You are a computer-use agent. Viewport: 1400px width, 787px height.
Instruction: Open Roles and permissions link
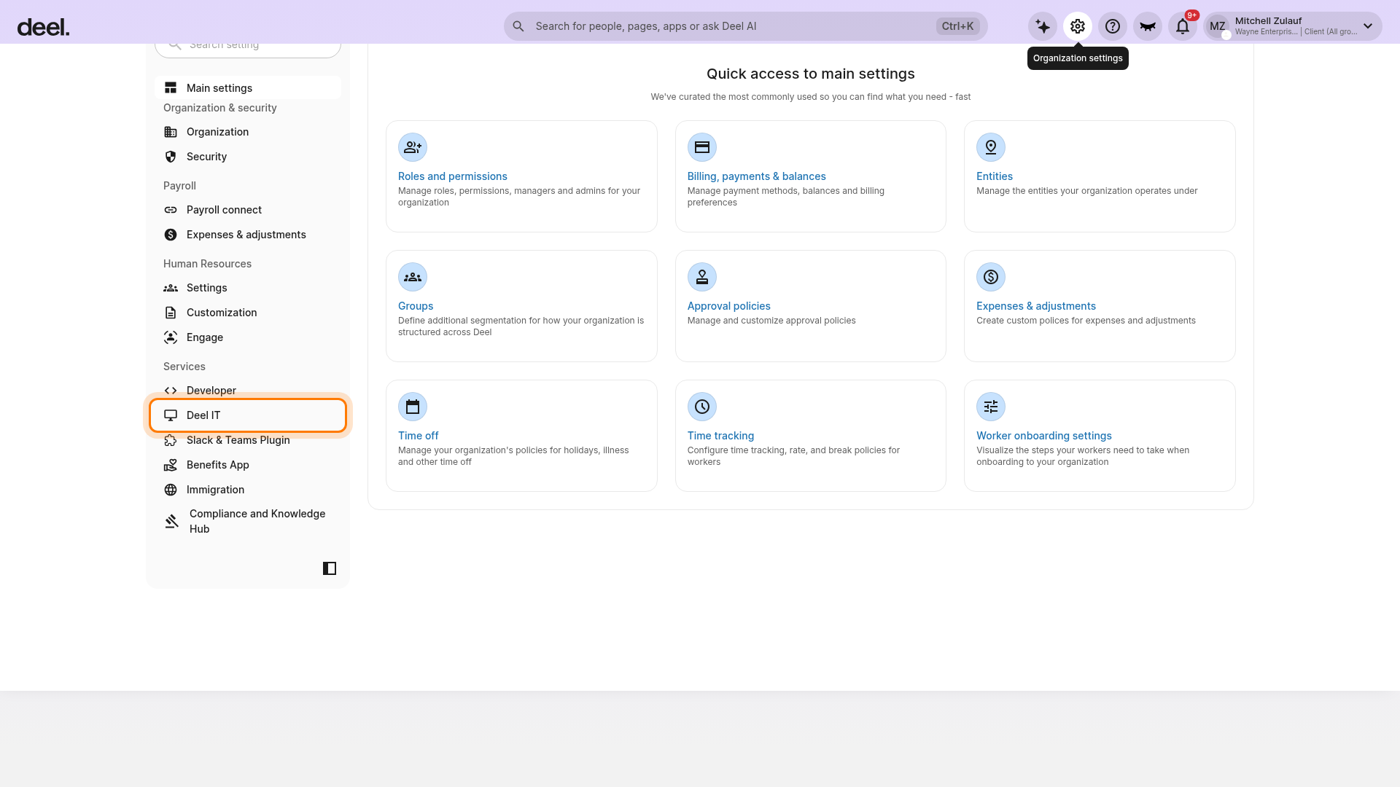(x=452, y=176)
